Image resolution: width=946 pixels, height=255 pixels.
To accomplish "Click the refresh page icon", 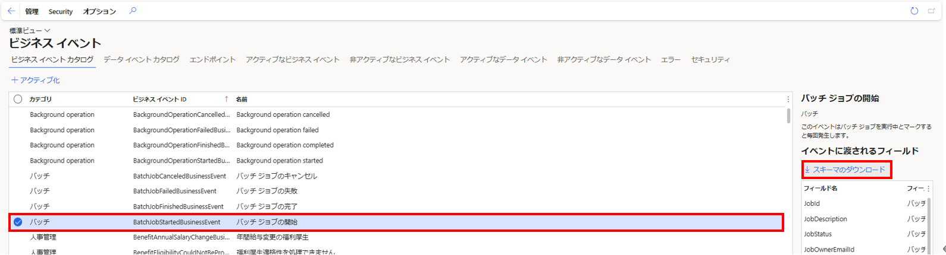I will (x=914, y=11).
